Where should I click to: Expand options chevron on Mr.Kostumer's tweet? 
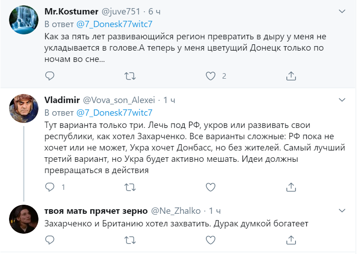[343, 11]
